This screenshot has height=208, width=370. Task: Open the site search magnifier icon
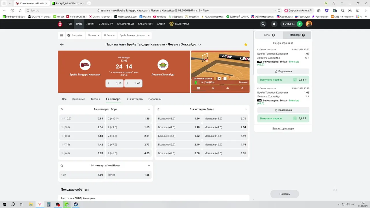click(263, 24)
